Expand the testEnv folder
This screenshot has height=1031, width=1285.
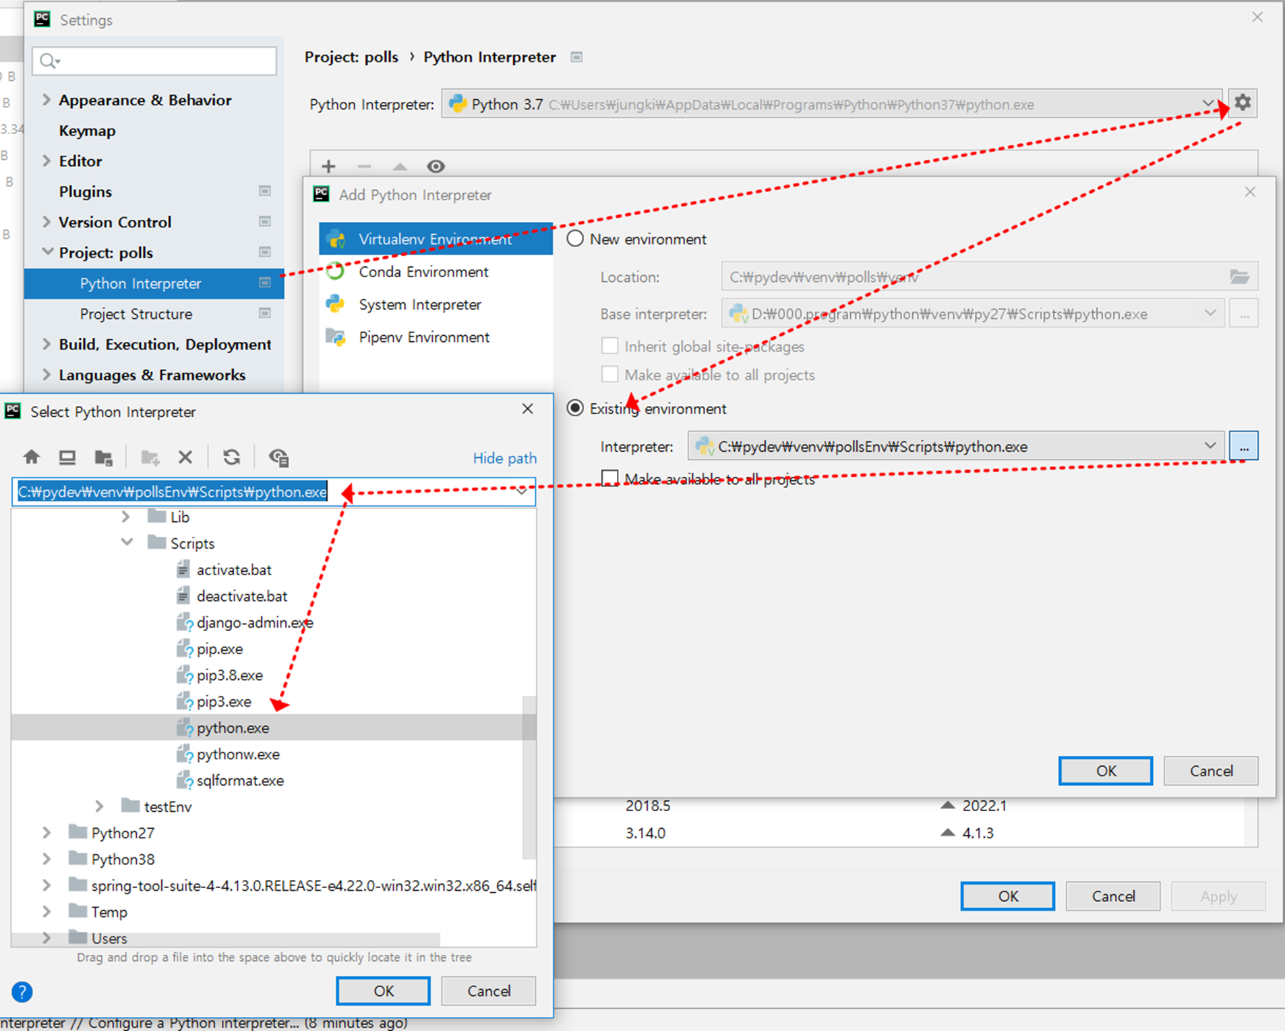99,806
